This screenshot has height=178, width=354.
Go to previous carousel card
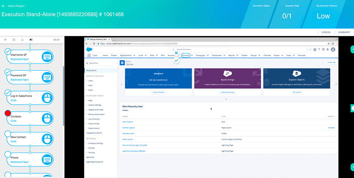pos(122,84)
